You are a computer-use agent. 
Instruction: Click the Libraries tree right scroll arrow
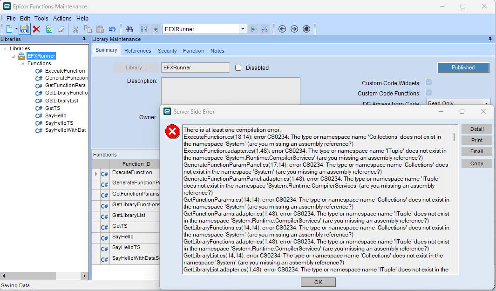pos(84,276)
